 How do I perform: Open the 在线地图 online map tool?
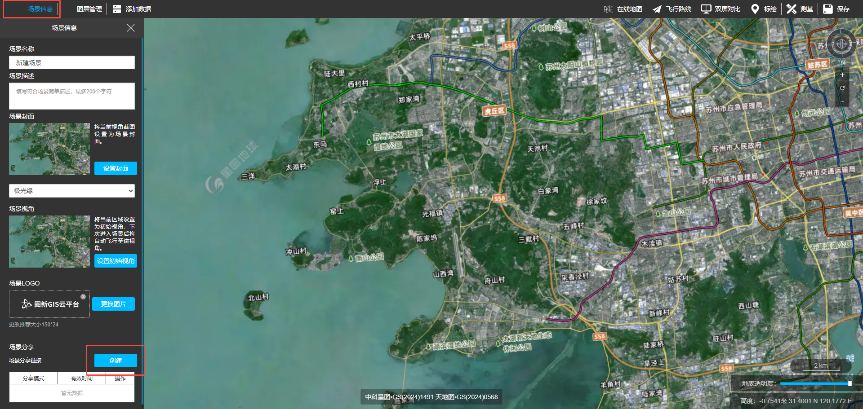pos(623,9)
